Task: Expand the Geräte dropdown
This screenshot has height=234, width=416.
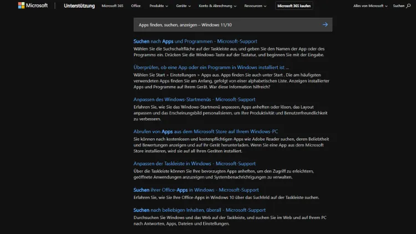Action: point(184,6)
